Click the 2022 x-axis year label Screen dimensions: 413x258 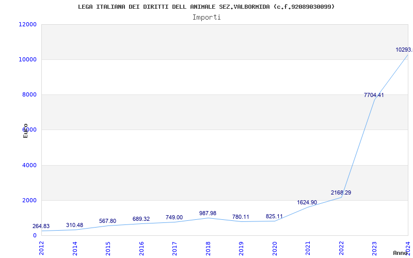[341, 248]
